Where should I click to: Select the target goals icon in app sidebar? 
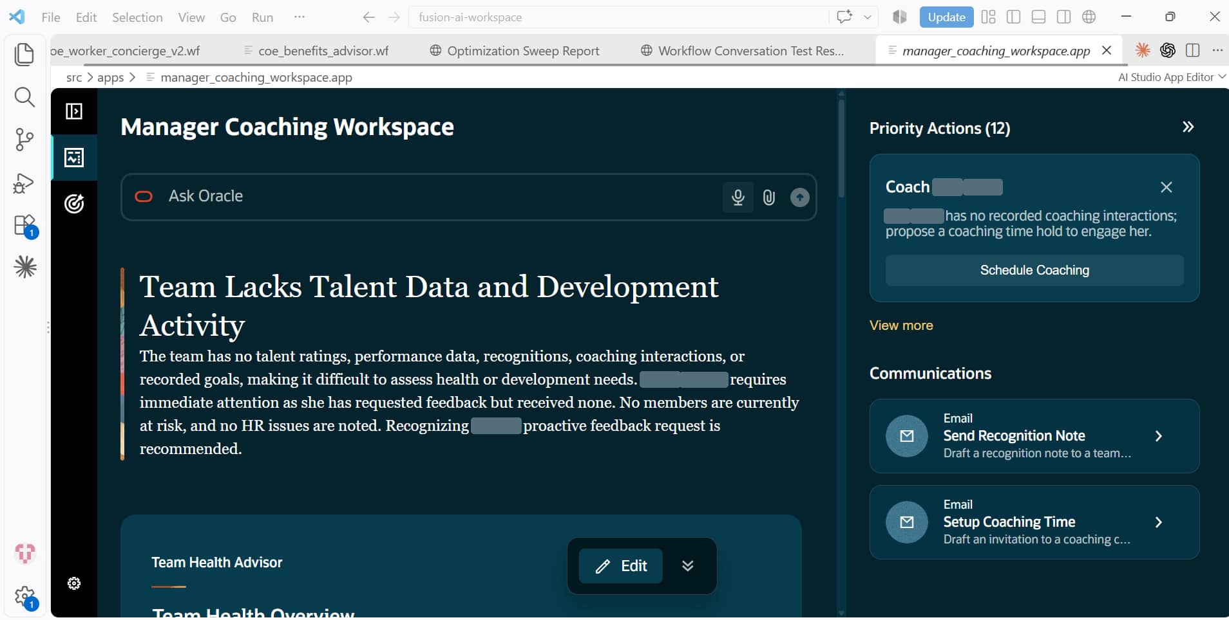[74, 204]
